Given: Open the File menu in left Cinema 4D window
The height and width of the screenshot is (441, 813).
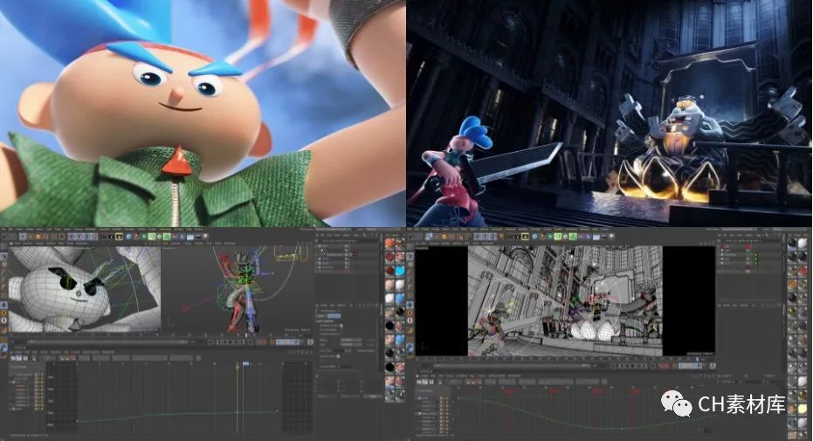Looking at the screenshot, I should [4, 230].
